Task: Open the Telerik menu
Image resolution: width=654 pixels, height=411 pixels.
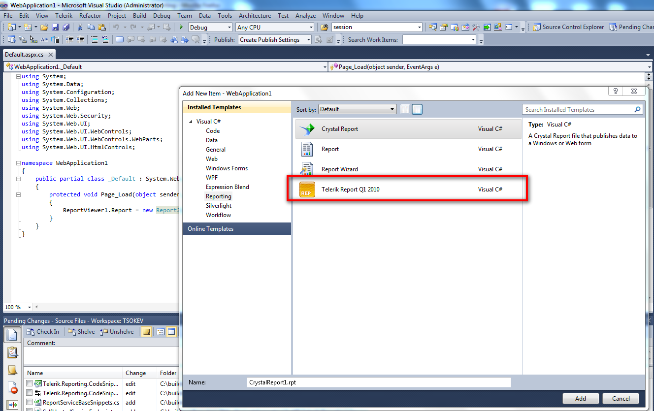Action: click(64, 16)
